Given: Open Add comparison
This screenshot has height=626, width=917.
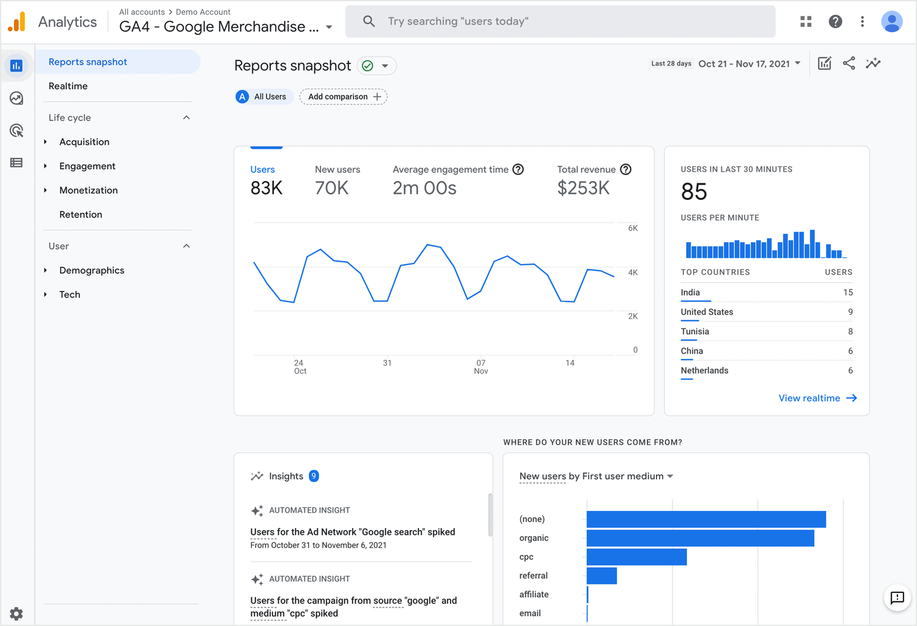Looking at the screenshot, I should point(343,97).
